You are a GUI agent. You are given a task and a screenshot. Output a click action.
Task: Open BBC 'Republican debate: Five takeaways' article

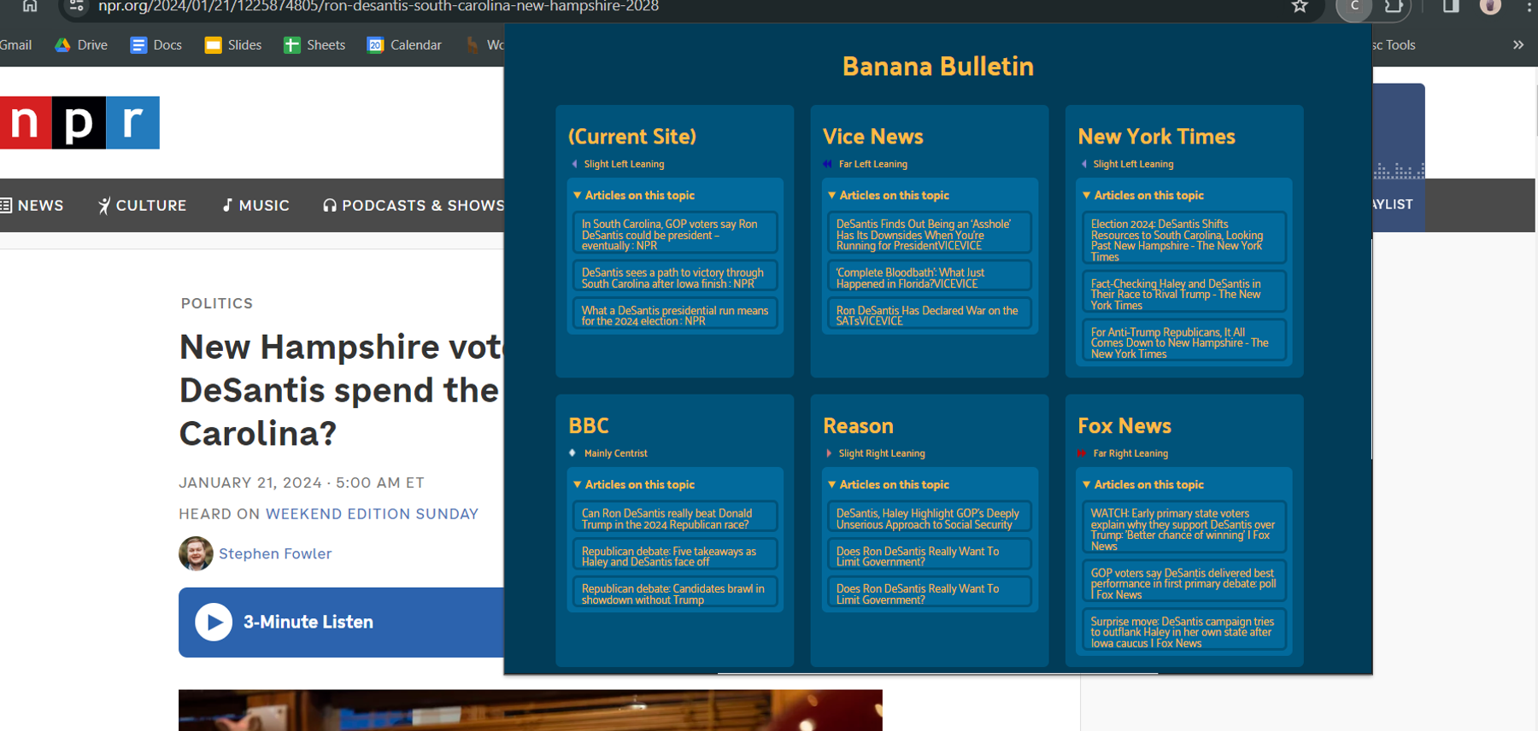675,556
